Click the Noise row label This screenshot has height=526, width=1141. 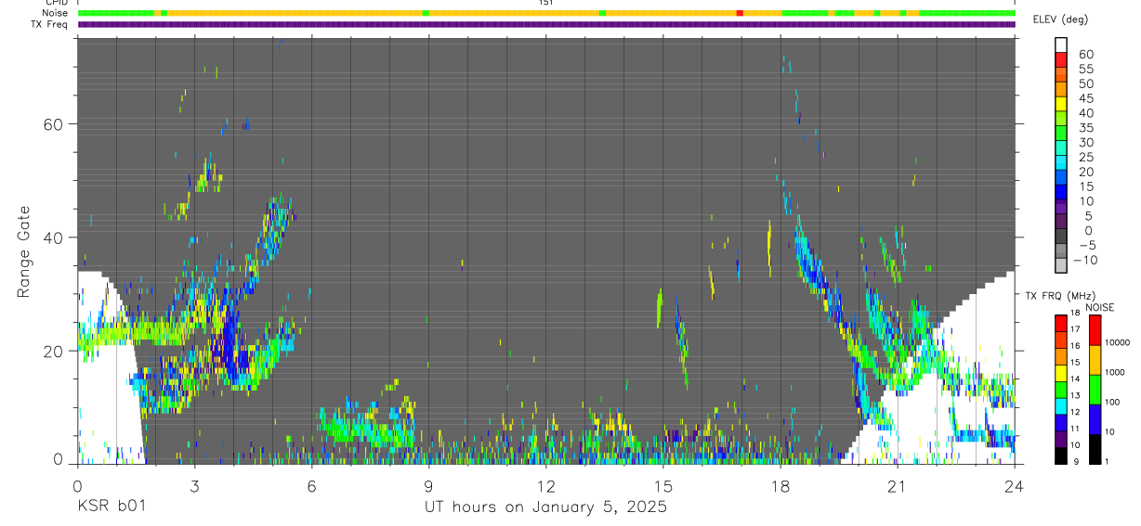coord(56,13)
